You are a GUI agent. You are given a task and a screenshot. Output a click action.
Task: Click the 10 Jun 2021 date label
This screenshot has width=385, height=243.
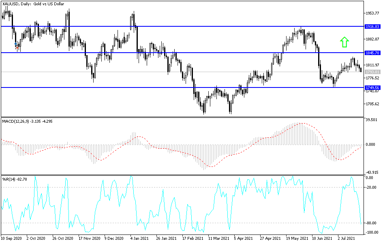pyautogui.click(x=322, y=239)
